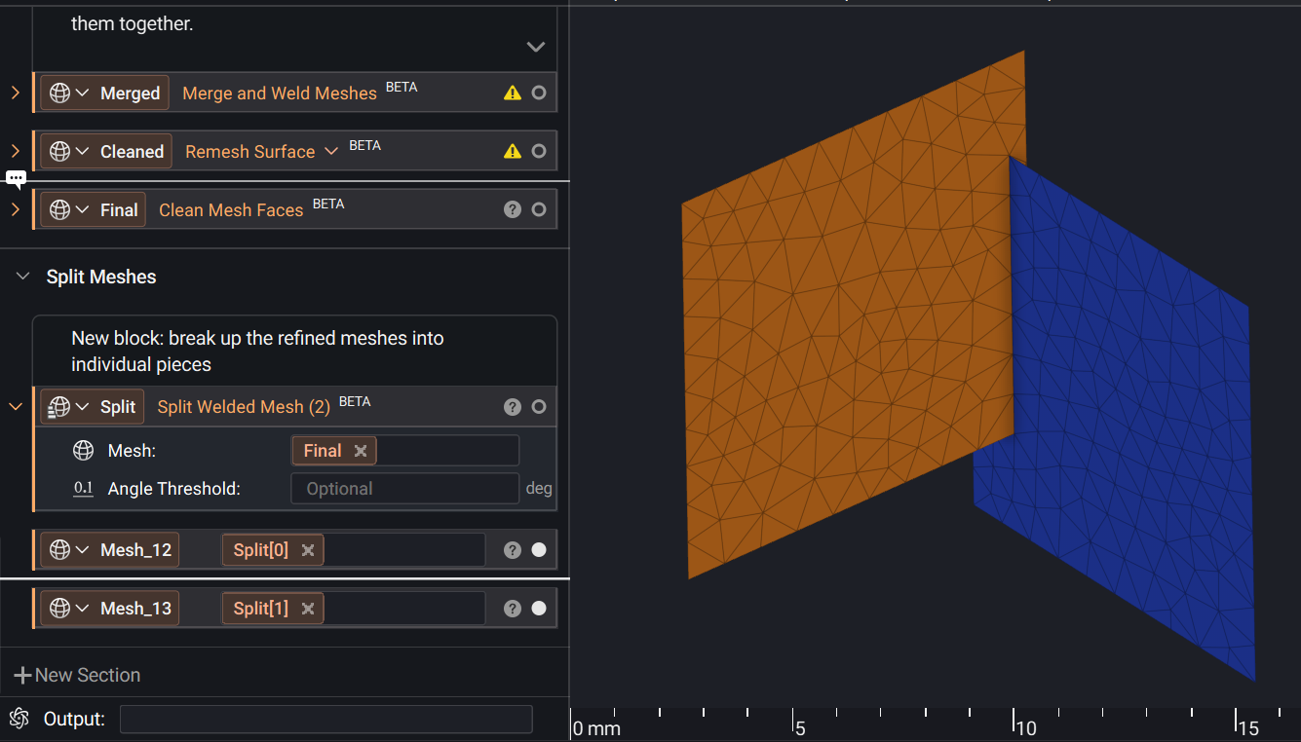Viewport: 1301px width, 742px height.
Task: Toggle visibility circle on Merged row
Action: click(x=539, y=93)
